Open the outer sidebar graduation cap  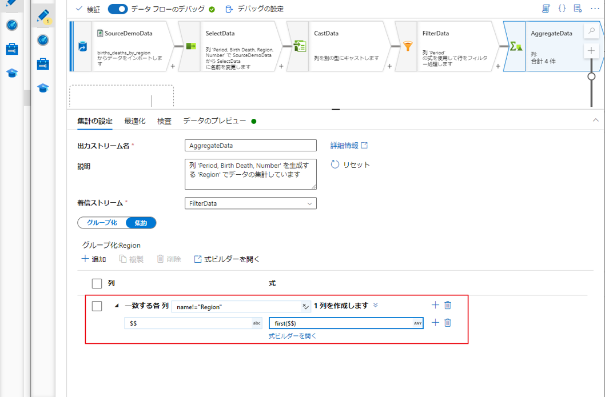coord(12,73)
